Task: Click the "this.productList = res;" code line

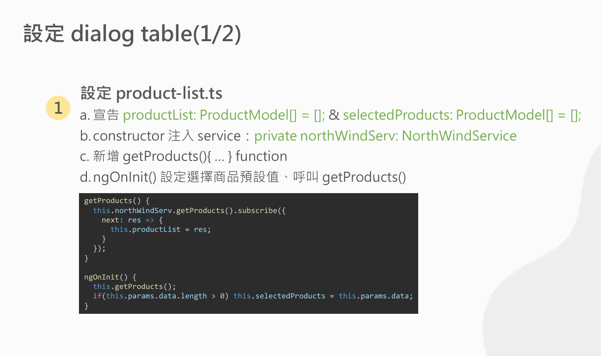Action: 160,229
